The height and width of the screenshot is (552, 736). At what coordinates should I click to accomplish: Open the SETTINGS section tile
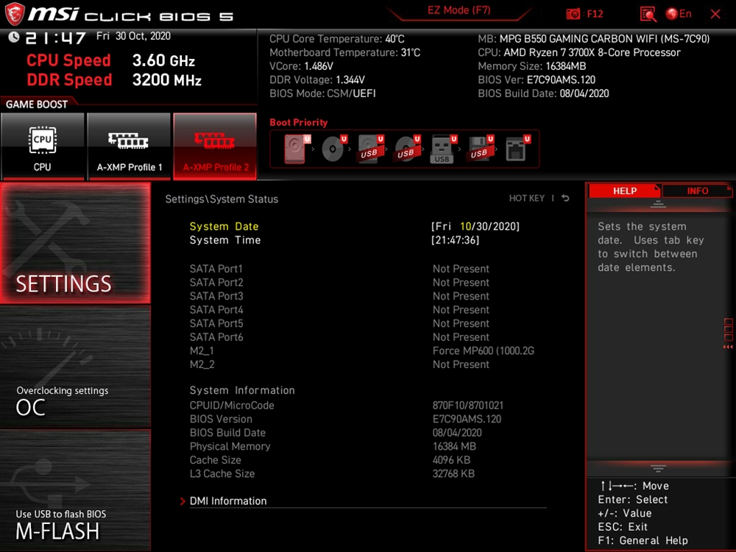point(75,243)
